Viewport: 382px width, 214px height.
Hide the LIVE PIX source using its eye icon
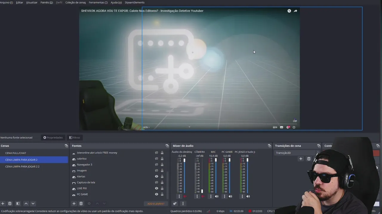156,188
